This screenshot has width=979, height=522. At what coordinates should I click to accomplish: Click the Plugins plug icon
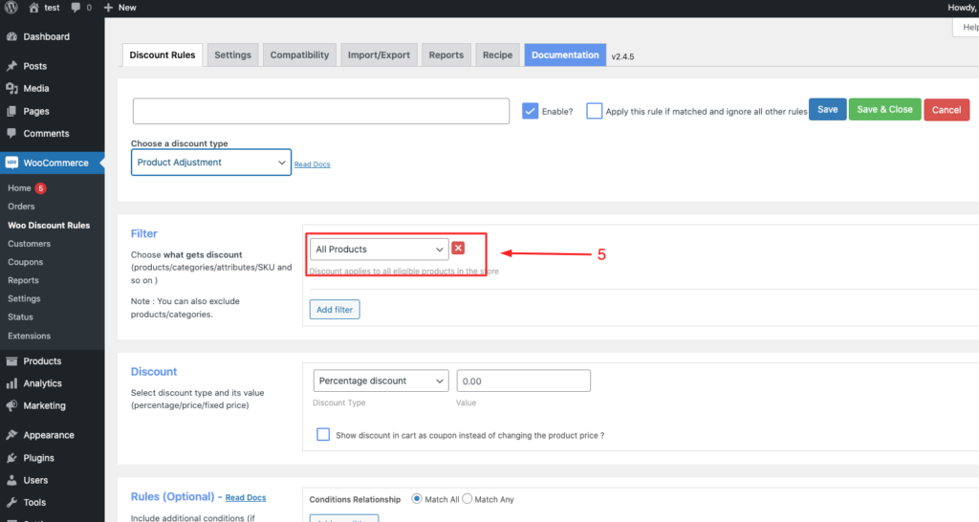[11, 458]
